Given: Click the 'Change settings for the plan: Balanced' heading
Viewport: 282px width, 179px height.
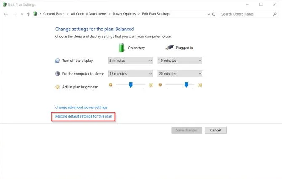Looking at the screenshot, I should coord(94,29).
